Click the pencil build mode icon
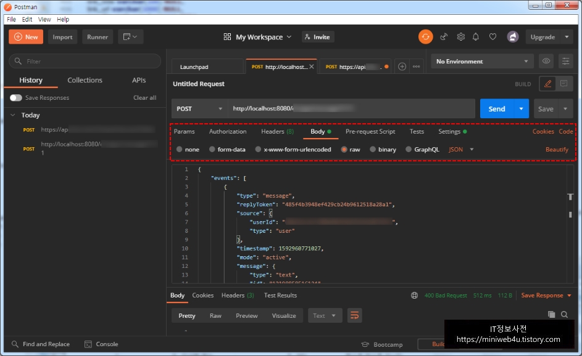Image resolution: width=582 pixels, height=356 pixels. click(x=547, y=84)
